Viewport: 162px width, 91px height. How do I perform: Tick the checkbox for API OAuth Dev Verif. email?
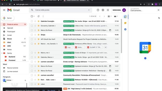click(32, 39)
